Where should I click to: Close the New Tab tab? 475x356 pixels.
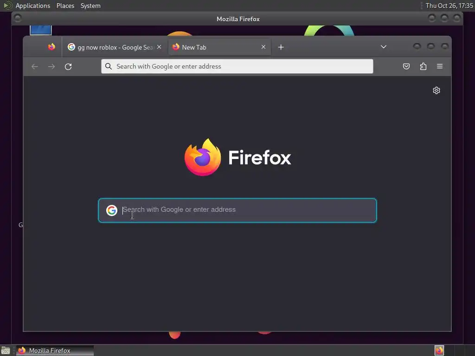263,47
